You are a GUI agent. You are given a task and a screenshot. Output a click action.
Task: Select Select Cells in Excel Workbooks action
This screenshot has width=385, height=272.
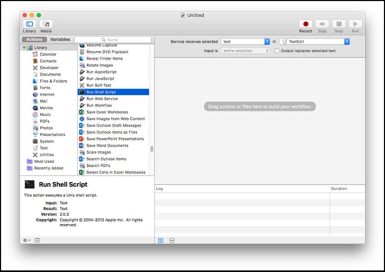pos(113,172)
